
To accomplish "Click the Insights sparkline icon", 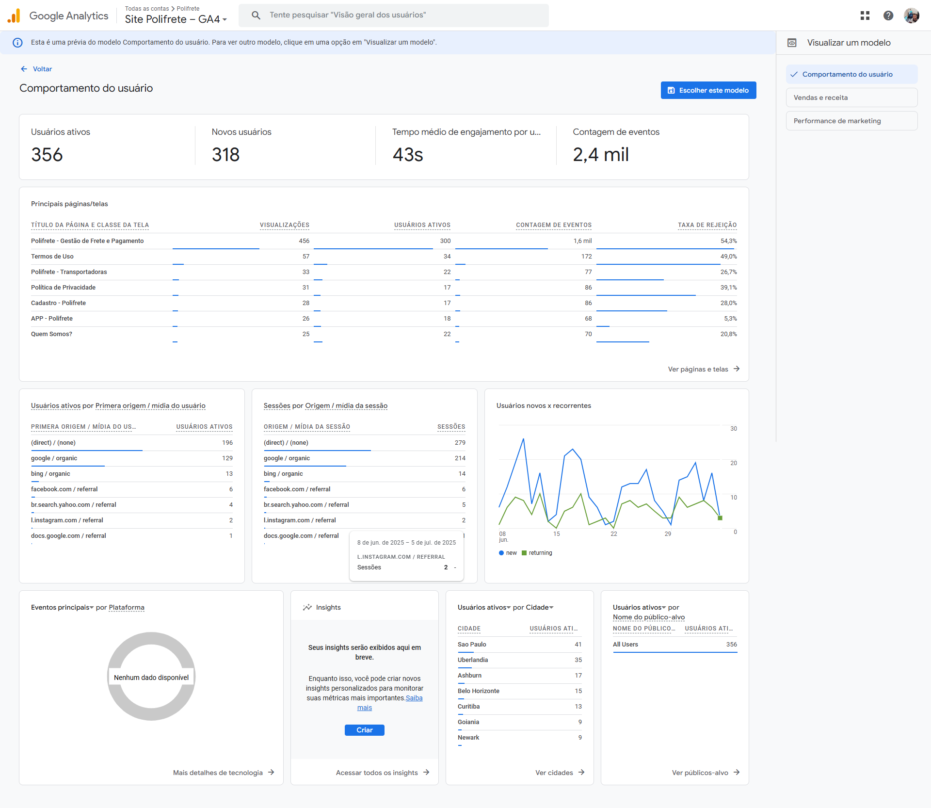I will pos(307,607).
